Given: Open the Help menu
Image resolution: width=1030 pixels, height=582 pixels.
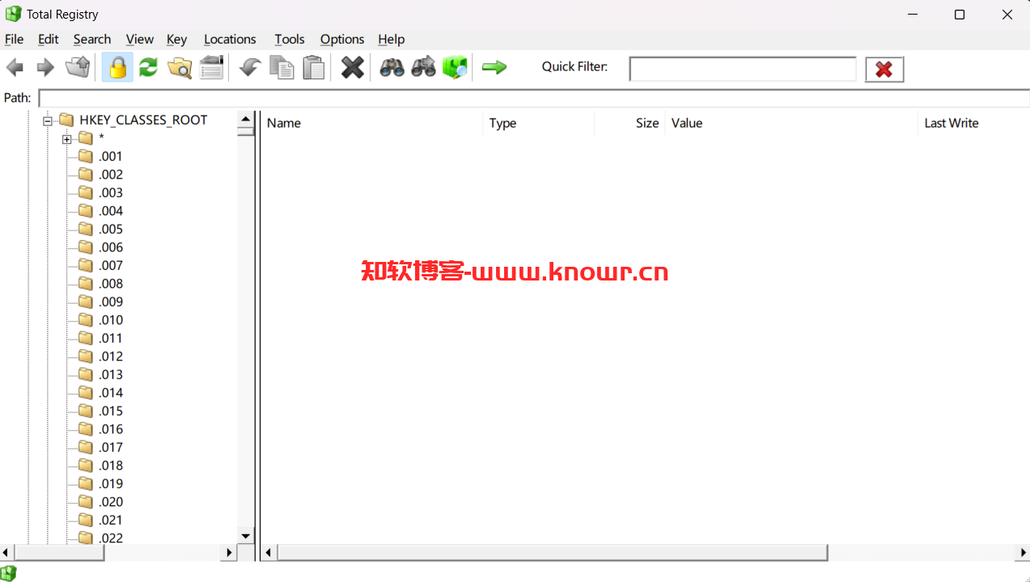Looking at the screenshot, I should pos(392,39).
